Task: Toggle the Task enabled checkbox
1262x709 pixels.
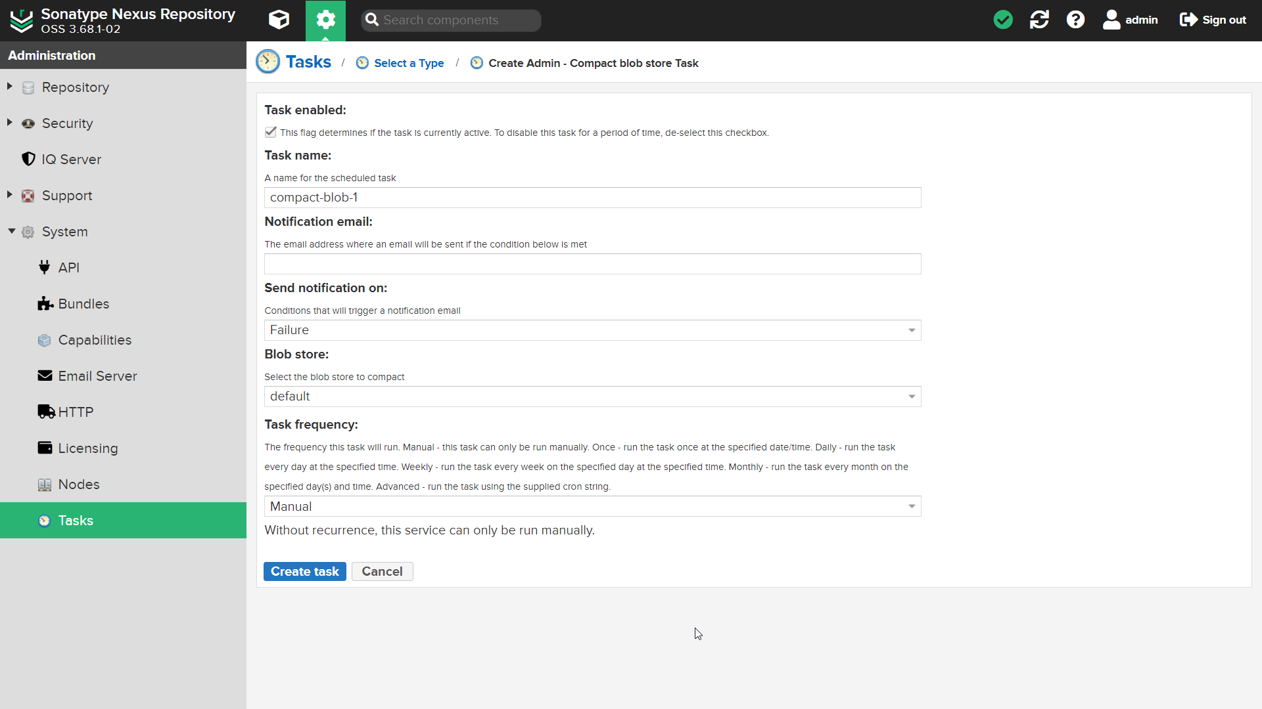Action: 270,131
